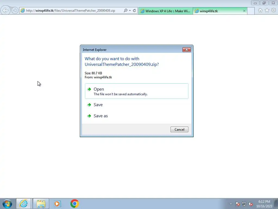Open the taskbar clock and date
278x209 pixels.
(x=264, y=204)
